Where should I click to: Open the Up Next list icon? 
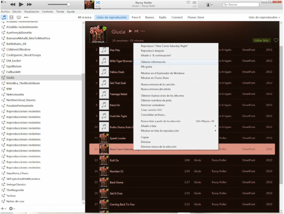pos(194,2)
